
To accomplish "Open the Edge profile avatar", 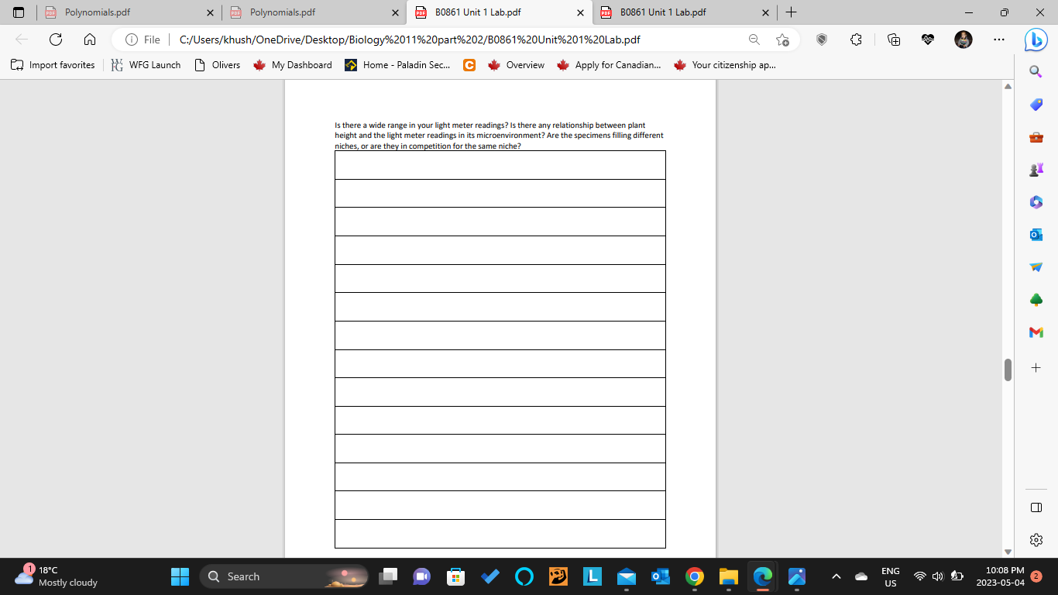I will 964,39.
